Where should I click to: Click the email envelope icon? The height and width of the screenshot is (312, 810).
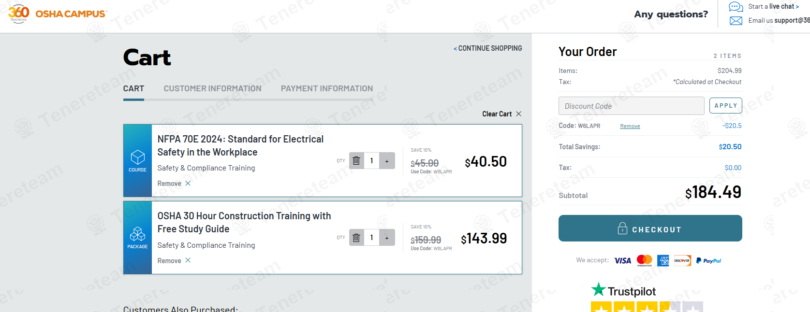click(x=736, y=20)
